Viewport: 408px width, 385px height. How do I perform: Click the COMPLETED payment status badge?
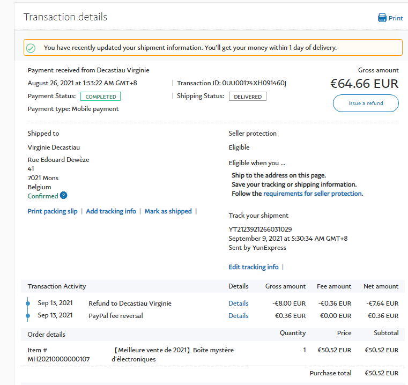[x=101, y=97]
